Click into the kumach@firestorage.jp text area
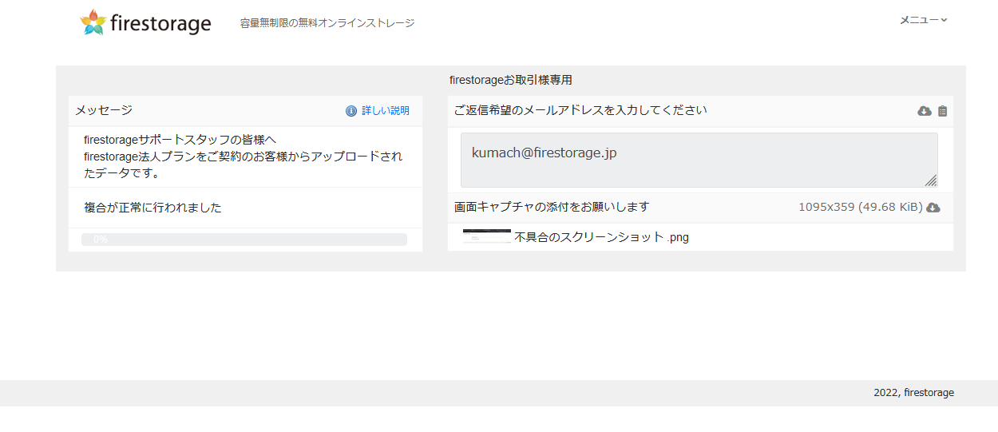998x432 pixels. (x=699, y=160)
